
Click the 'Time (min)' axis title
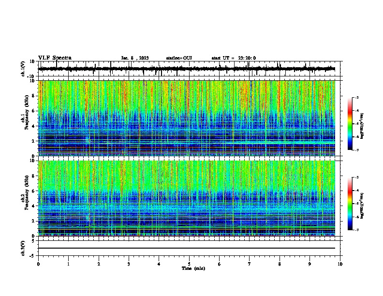(193, 268)
